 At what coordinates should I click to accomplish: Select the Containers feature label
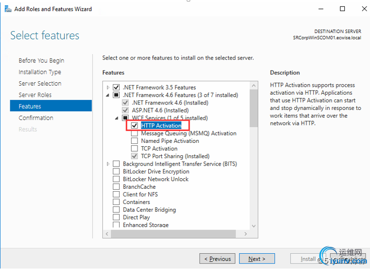tap(136, 202)
